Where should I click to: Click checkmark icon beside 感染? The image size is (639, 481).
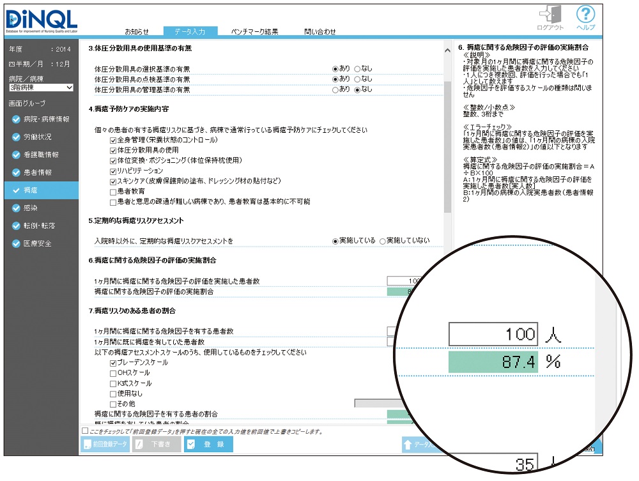click(x=16, y=208)
